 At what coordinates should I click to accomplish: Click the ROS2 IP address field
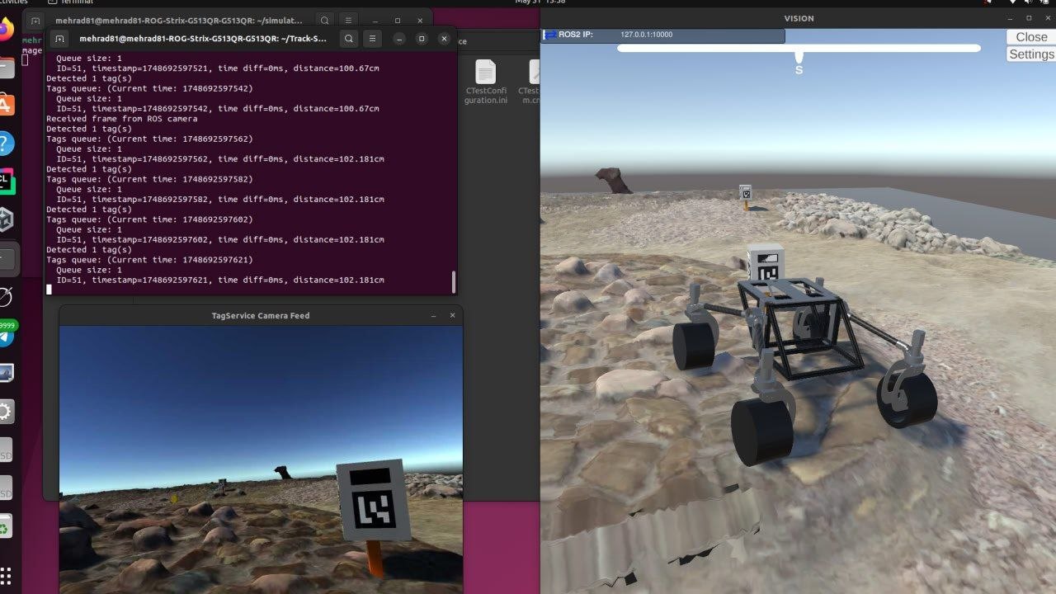[x=663, y=35]
